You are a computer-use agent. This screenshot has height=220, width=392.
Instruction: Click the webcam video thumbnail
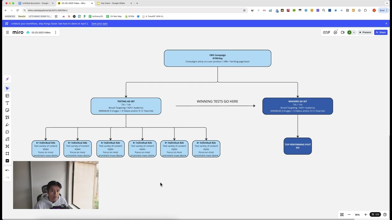56,185
